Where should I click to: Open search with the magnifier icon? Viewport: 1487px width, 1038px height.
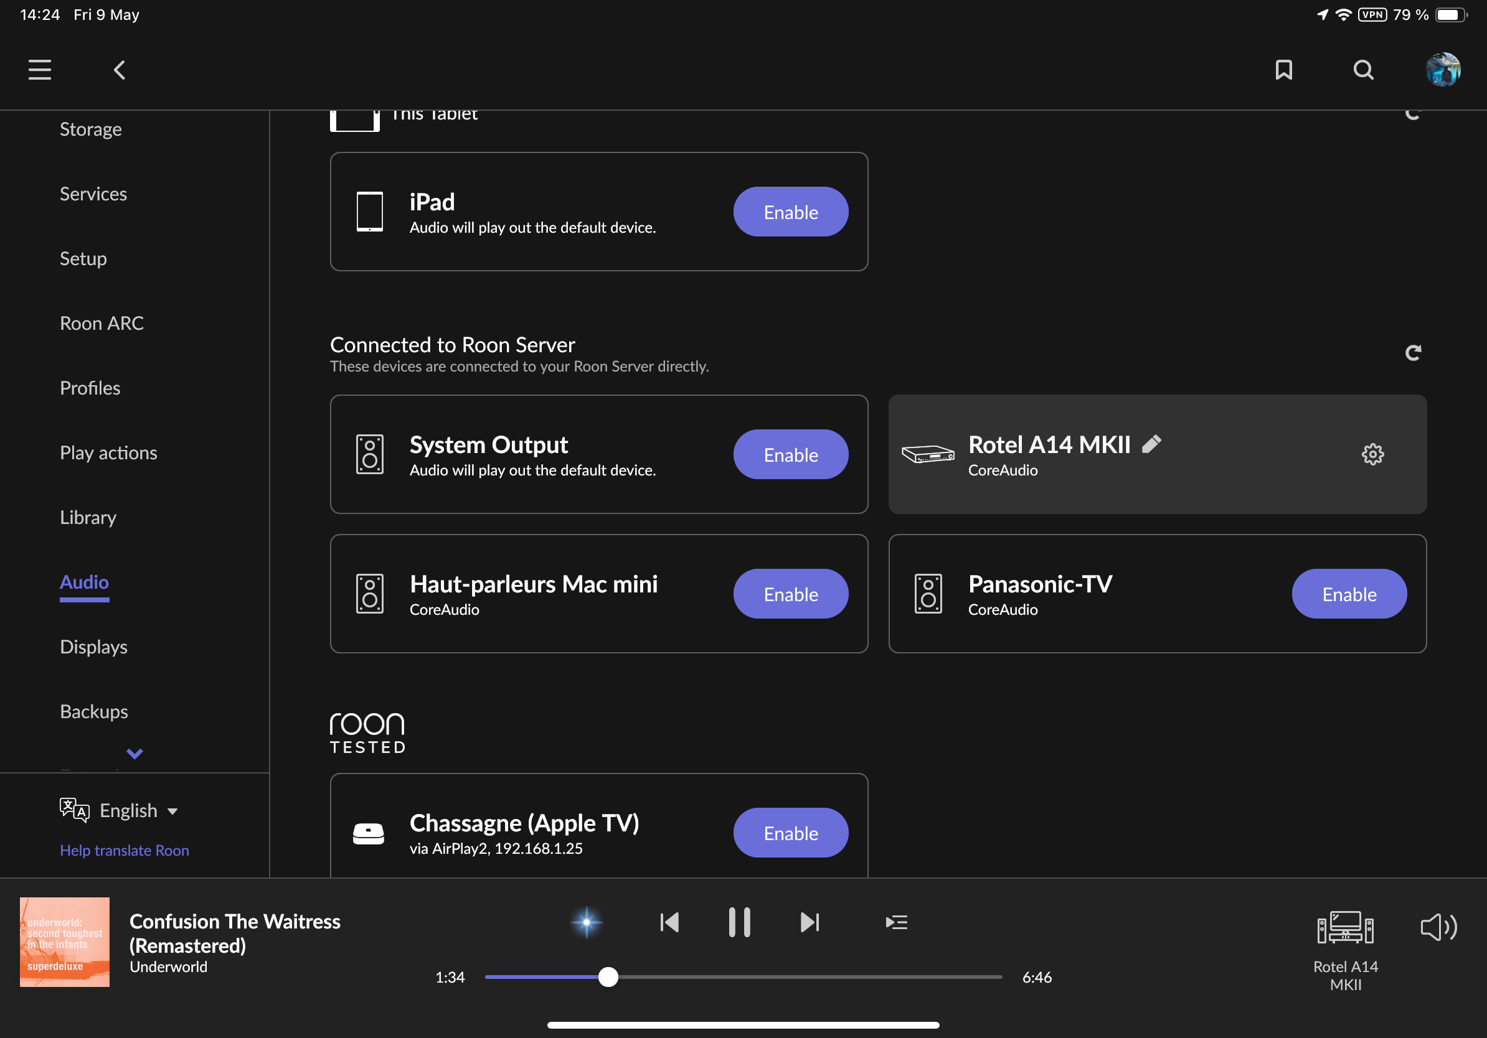tap(1363, 70)
